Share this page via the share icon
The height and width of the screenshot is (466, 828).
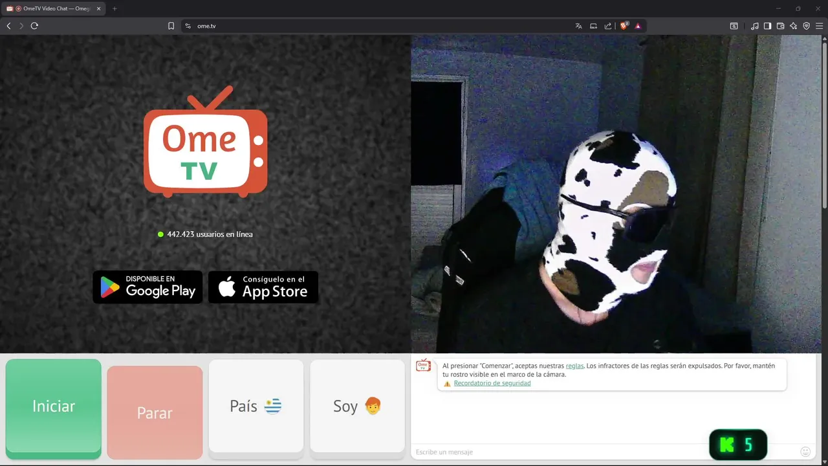pyautogui.click(x=608, y=26)
